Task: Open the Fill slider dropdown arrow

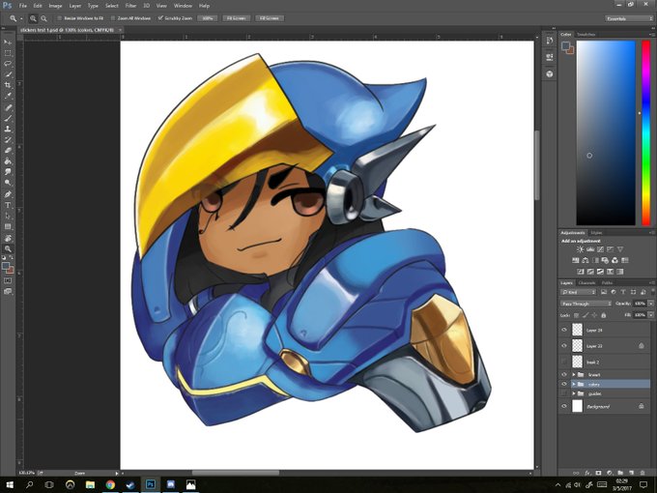Action: click(650, 314)
